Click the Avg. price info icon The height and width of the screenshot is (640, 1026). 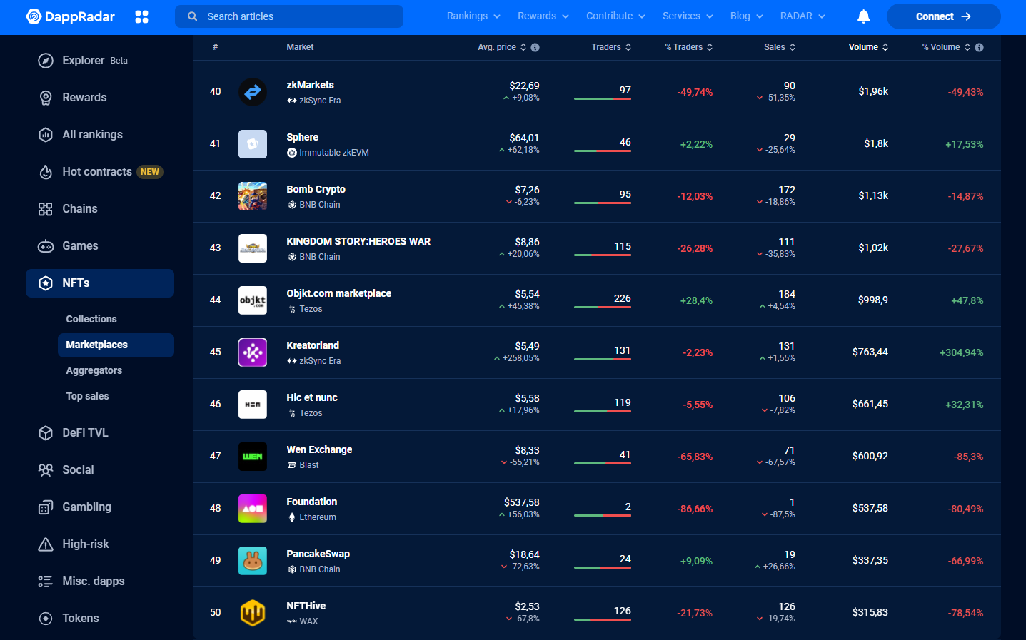(535, 47)
